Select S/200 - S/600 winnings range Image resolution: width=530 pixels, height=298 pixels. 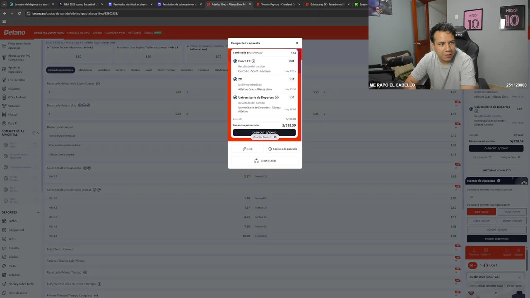coord(512,211)
